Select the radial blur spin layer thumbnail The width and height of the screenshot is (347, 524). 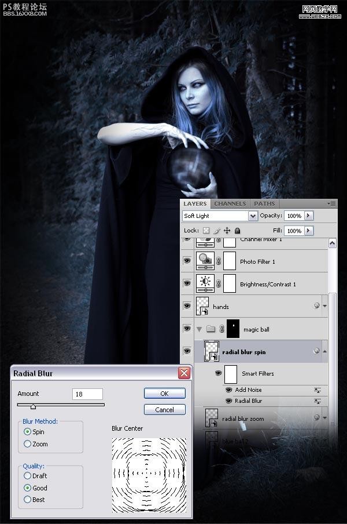[x=212, y=352]
